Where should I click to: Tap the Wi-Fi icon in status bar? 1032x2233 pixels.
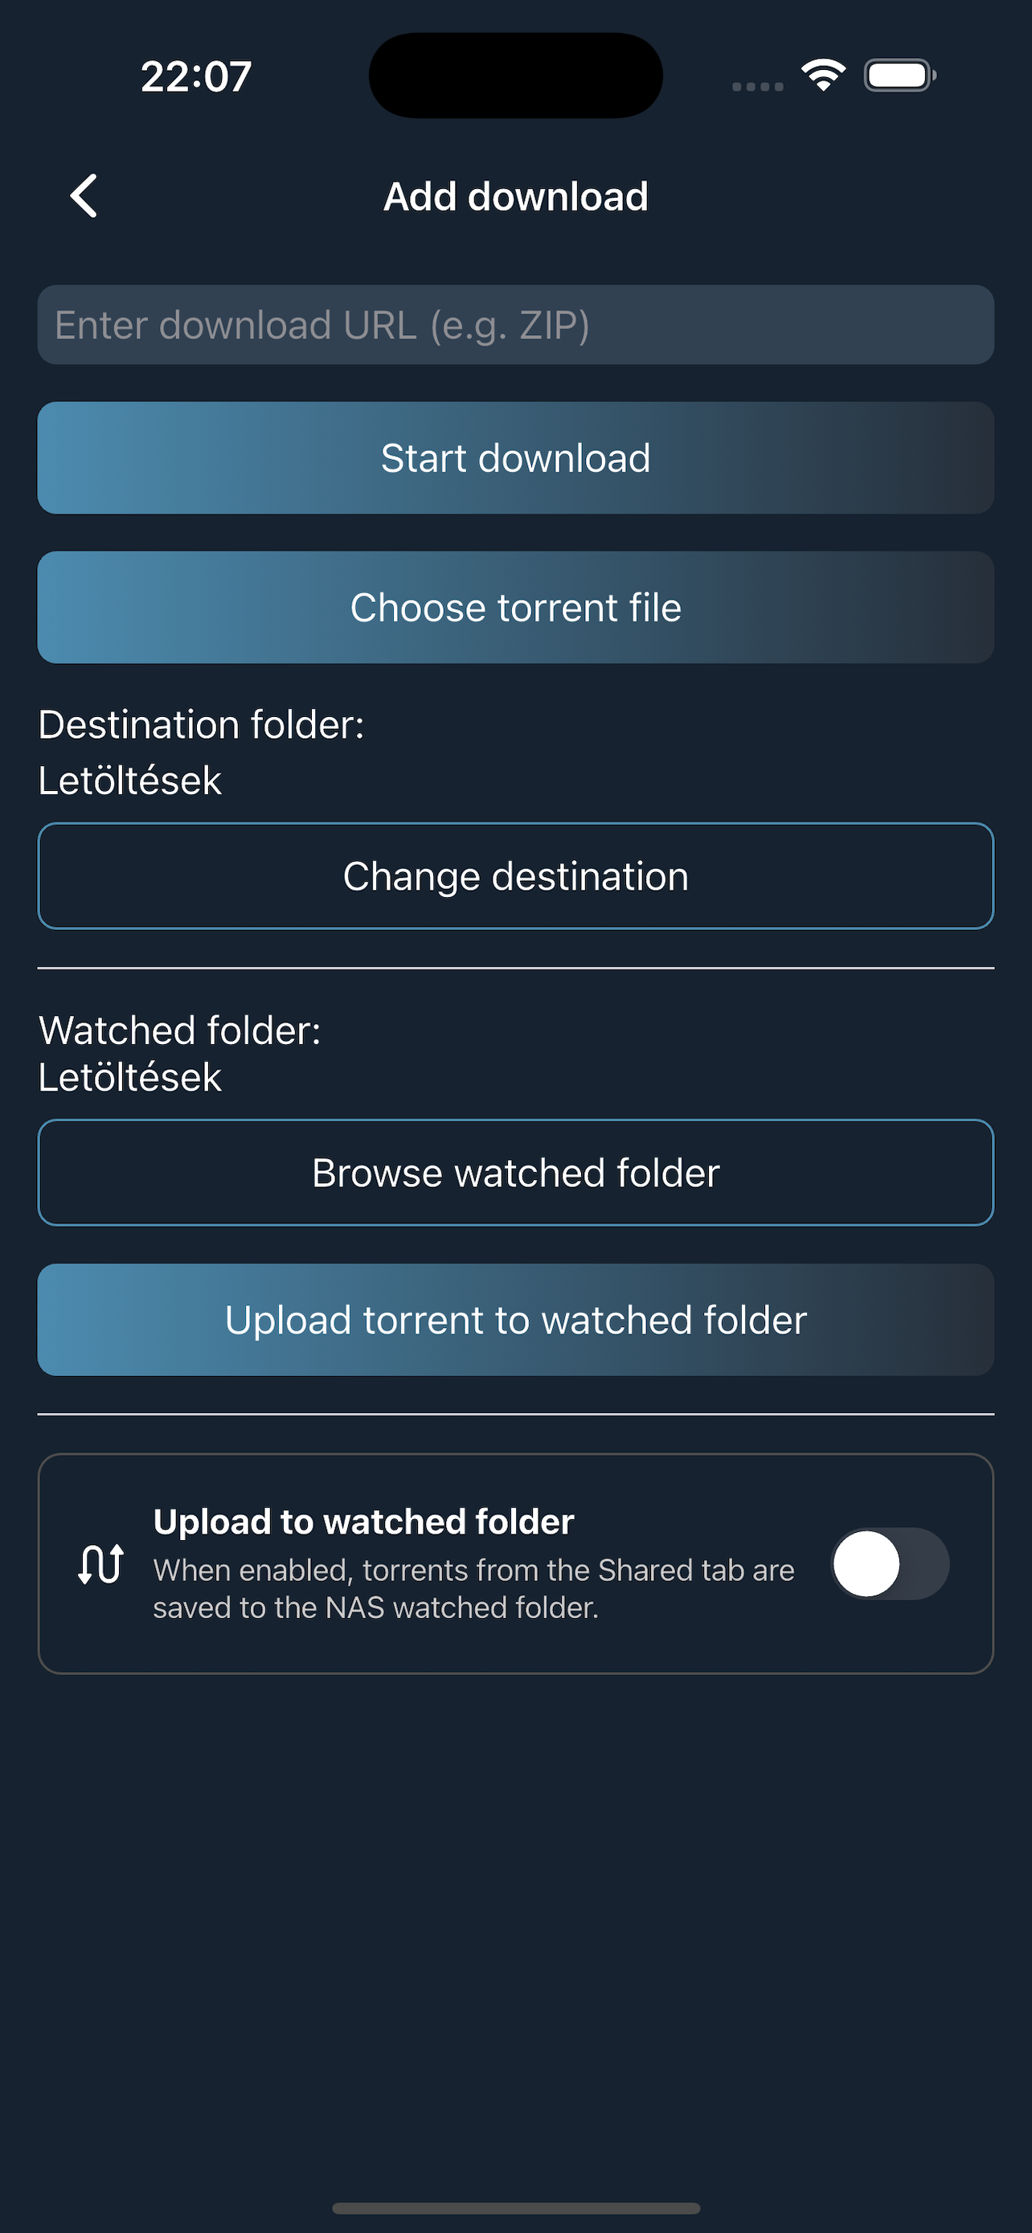coord(821,76)
